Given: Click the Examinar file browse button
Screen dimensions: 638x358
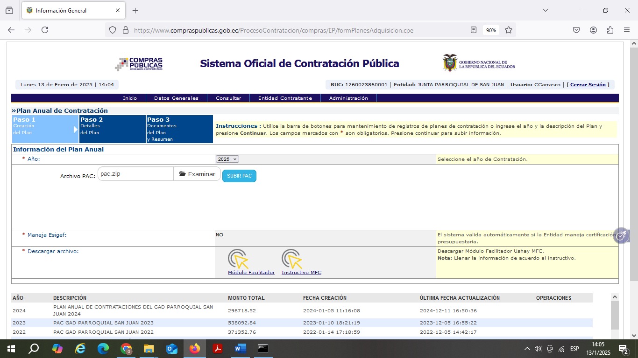Looking at the screenshot, I should tap(197, 174).
